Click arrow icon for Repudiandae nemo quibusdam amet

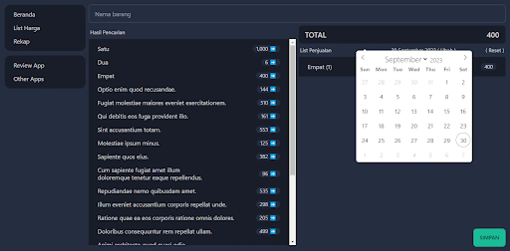(x=273, y=191)
